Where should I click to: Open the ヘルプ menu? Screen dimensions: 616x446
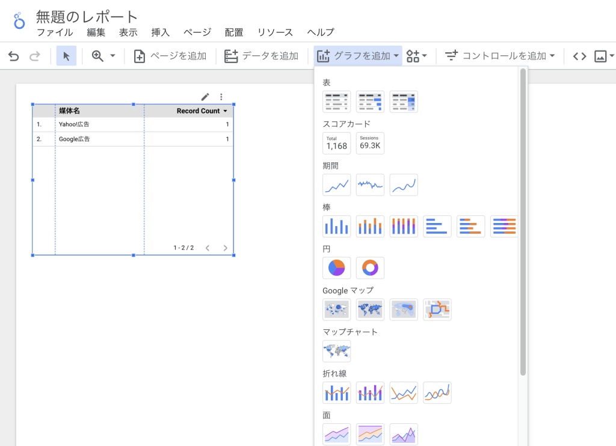[321, 32]
